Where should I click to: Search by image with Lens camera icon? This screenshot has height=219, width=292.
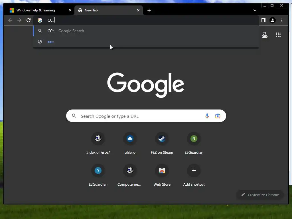pos(218,116)
